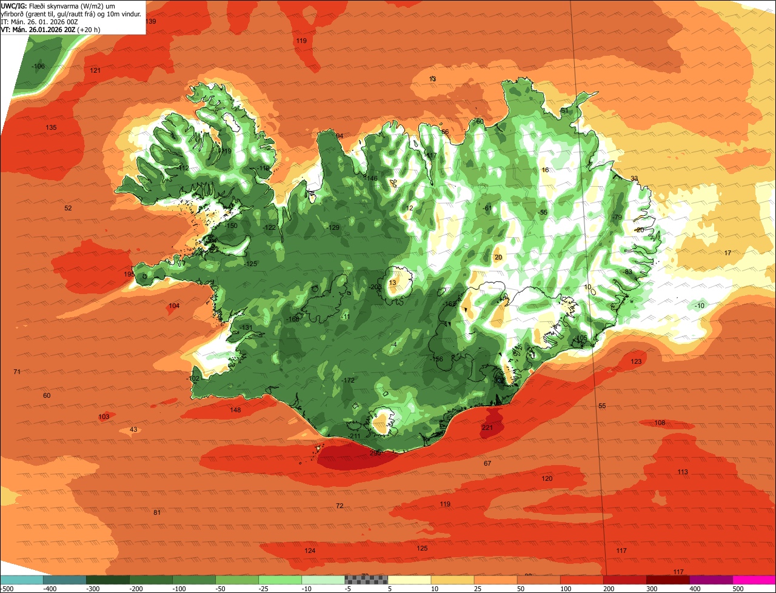Click the map value 66
The height and width of the screenshot is (593, 776).
(445, 132)
